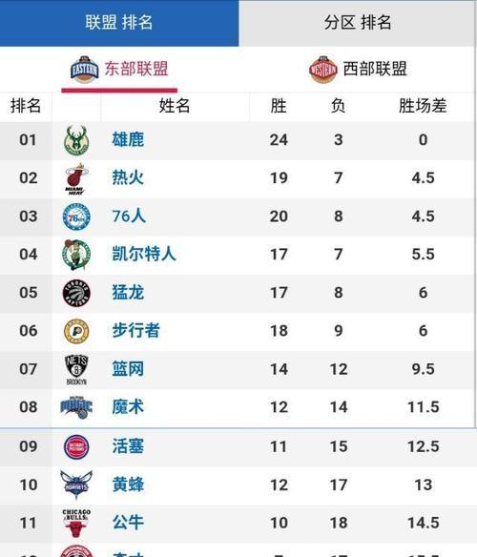
Task: Click the Indiana Pacers logo
Action: (76, 331)
